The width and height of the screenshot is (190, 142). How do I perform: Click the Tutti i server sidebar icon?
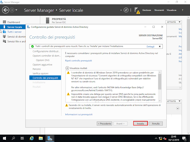pos(4,32)
